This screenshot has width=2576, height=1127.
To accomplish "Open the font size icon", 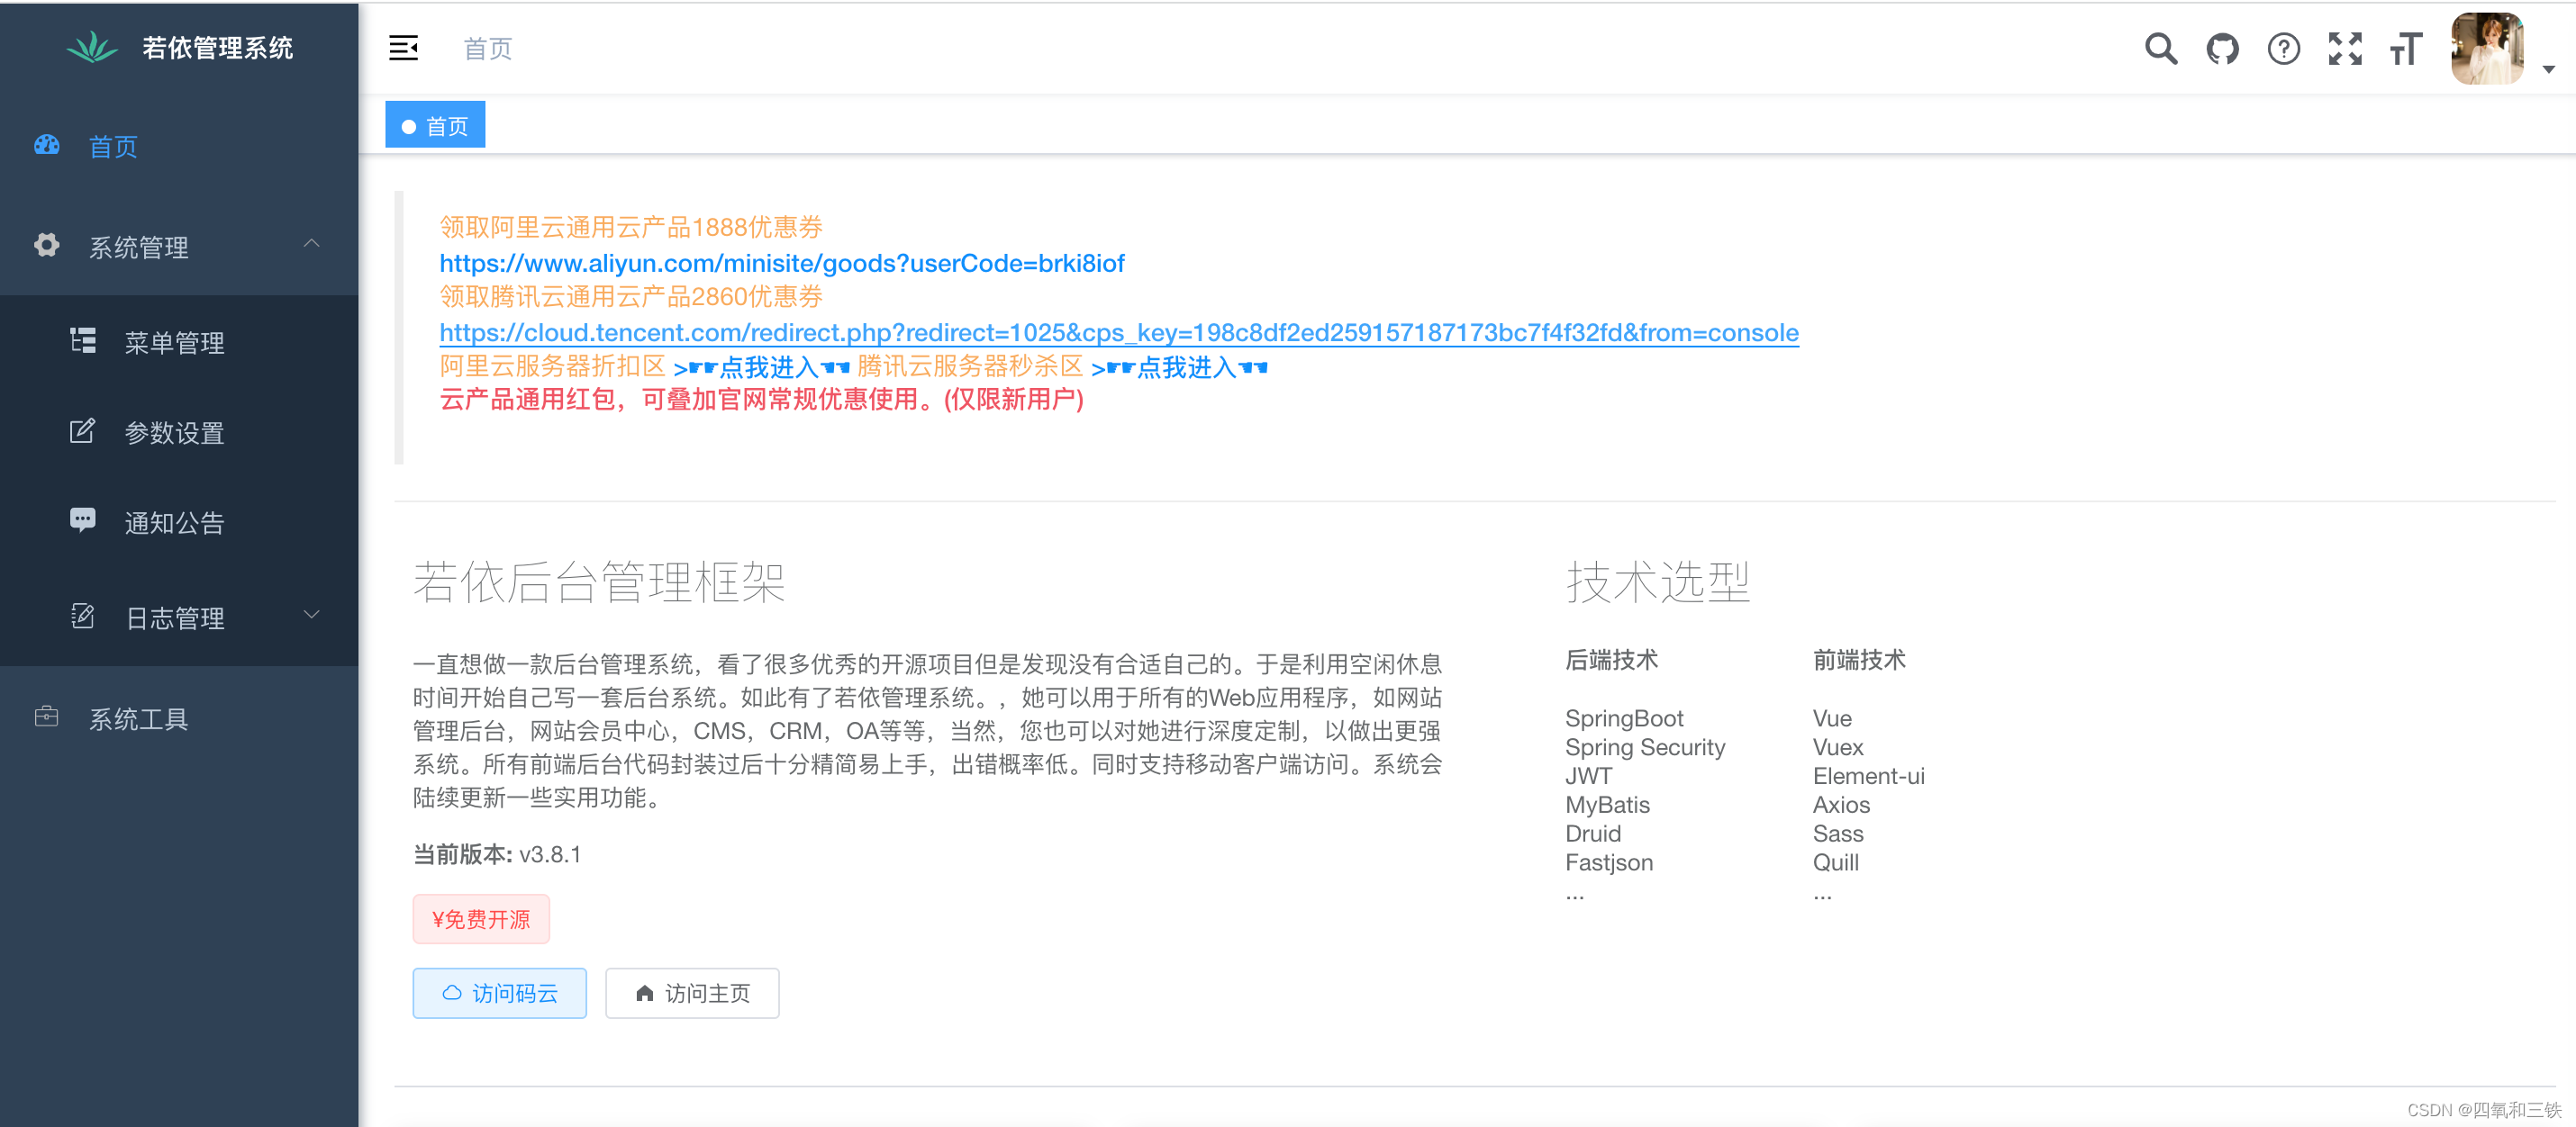I will click(x=2405, y=48).
